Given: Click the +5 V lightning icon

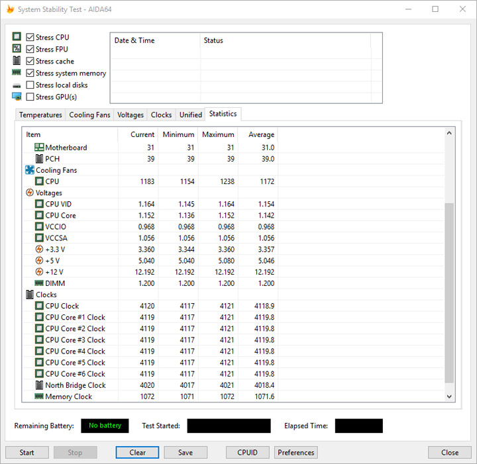Looking at the screenshot, I should [39, 260].
